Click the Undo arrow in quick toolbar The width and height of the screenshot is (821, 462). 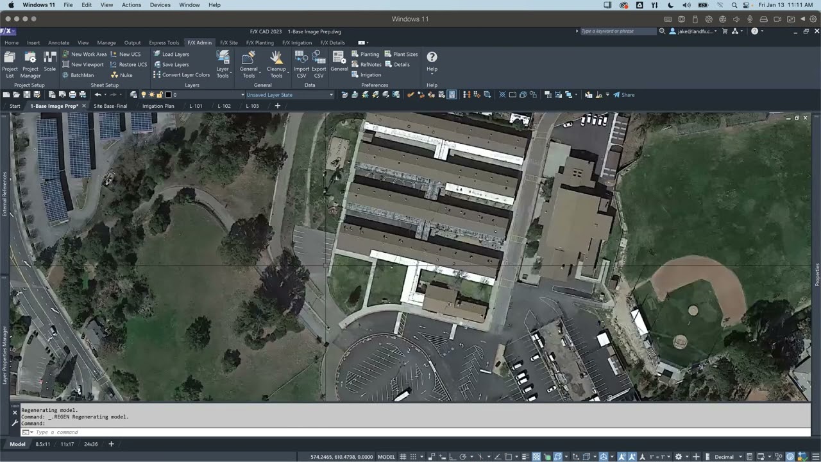(x=97, y=95)
